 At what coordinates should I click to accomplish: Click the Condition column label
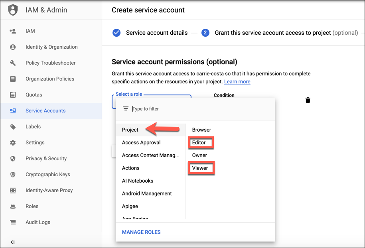click(224, 95)
